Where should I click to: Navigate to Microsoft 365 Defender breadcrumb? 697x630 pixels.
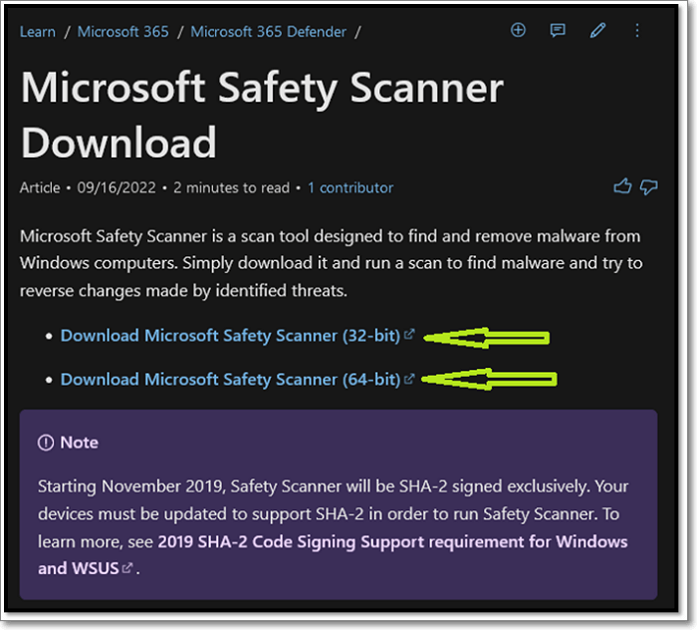[x=268, y=31]
